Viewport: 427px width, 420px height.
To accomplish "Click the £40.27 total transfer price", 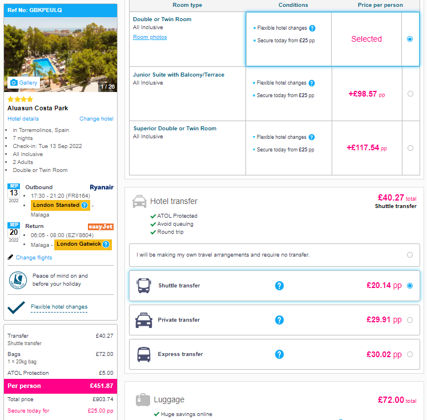I will click(x=397, y=198).
